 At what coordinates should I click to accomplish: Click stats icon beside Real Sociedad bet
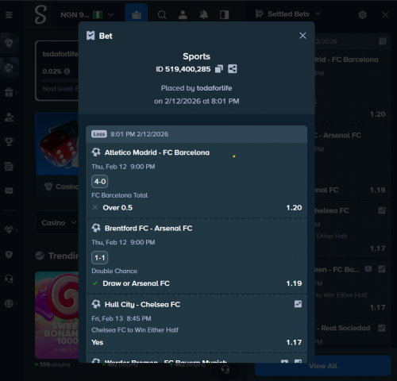pyautogui.click(x=382, y=328)
